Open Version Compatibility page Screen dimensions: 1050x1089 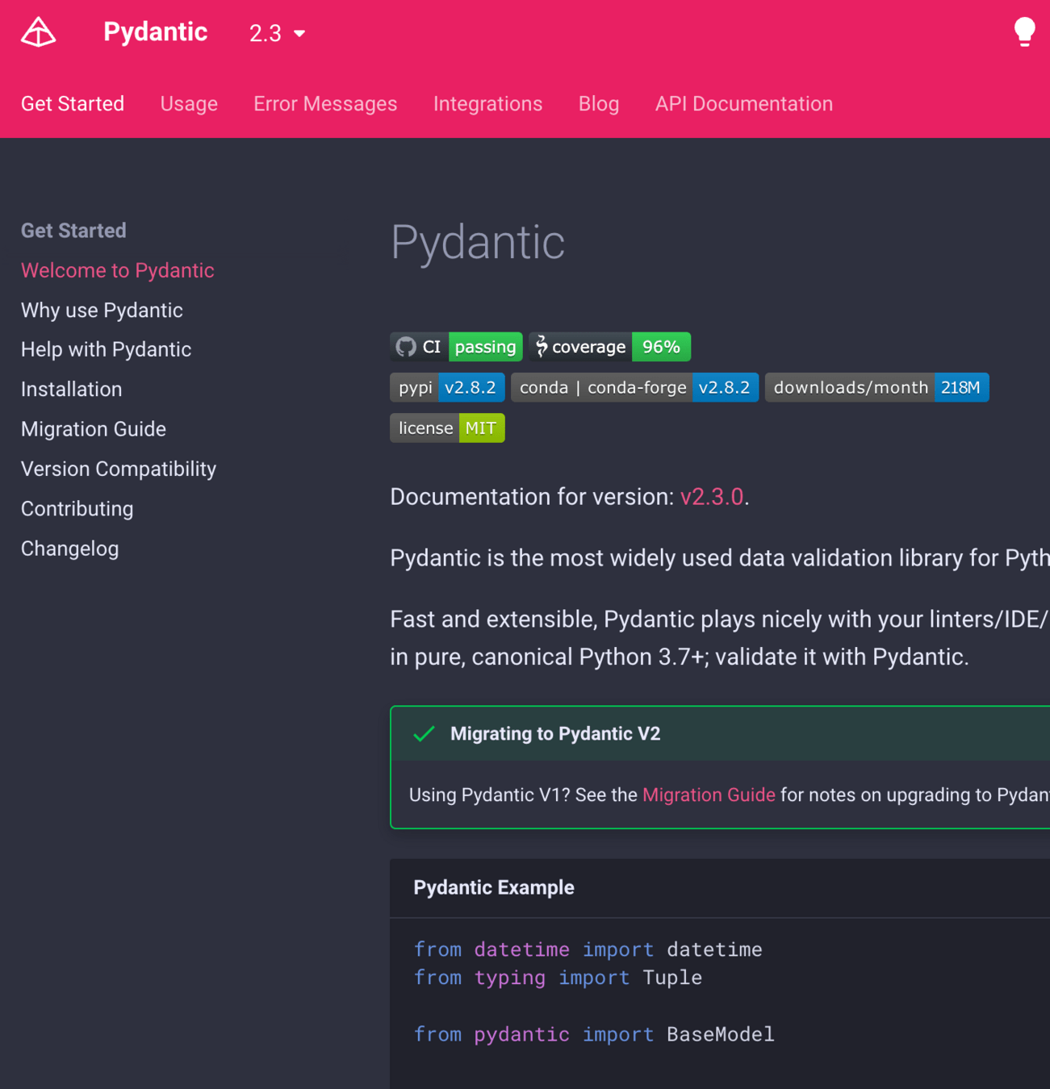[119, 469]
